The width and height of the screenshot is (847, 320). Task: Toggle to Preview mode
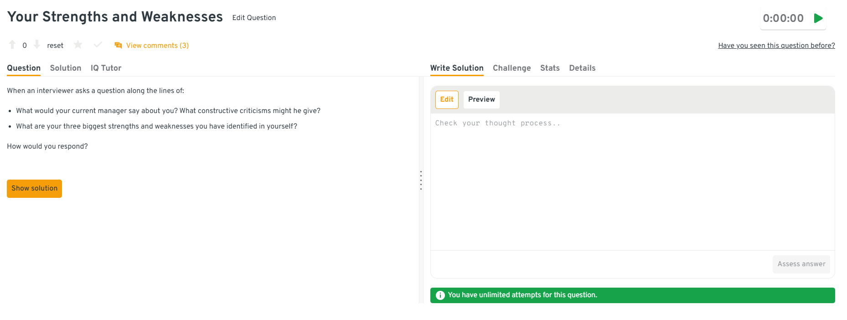point(481,99)
